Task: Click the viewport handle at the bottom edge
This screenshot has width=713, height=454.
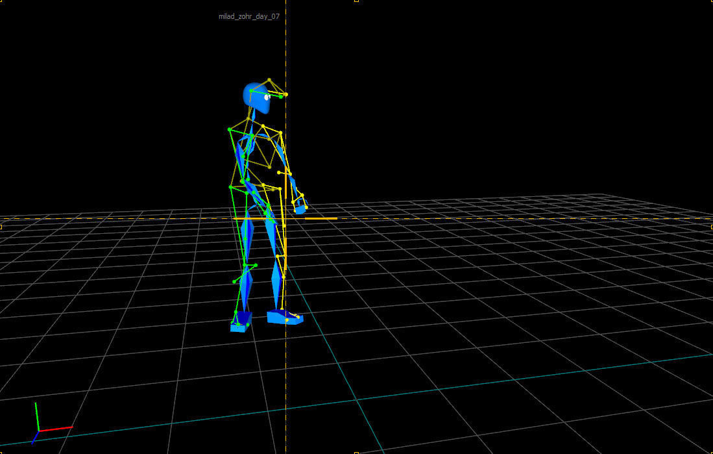Action: tap(357, 453)
